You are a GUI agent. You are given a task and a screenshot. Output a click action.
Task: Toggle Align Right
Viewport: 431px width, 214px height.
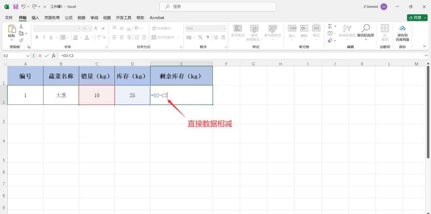point(129,37)
